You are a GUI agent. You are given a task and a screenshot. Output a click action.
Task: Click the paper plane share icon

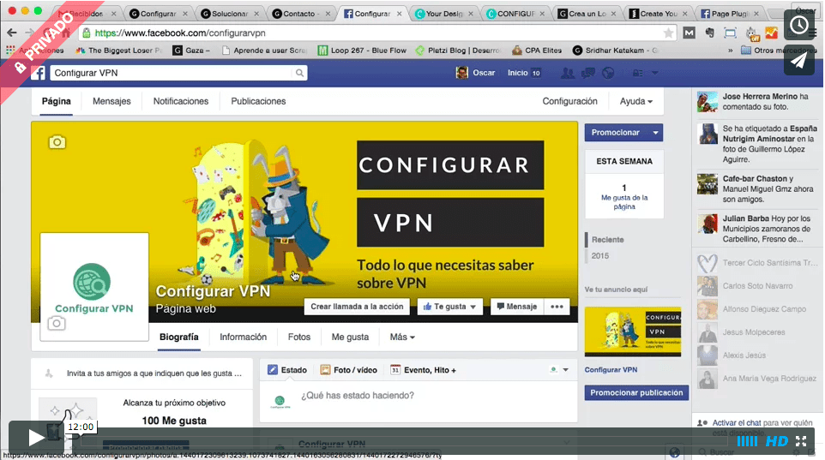pos(798,61)
